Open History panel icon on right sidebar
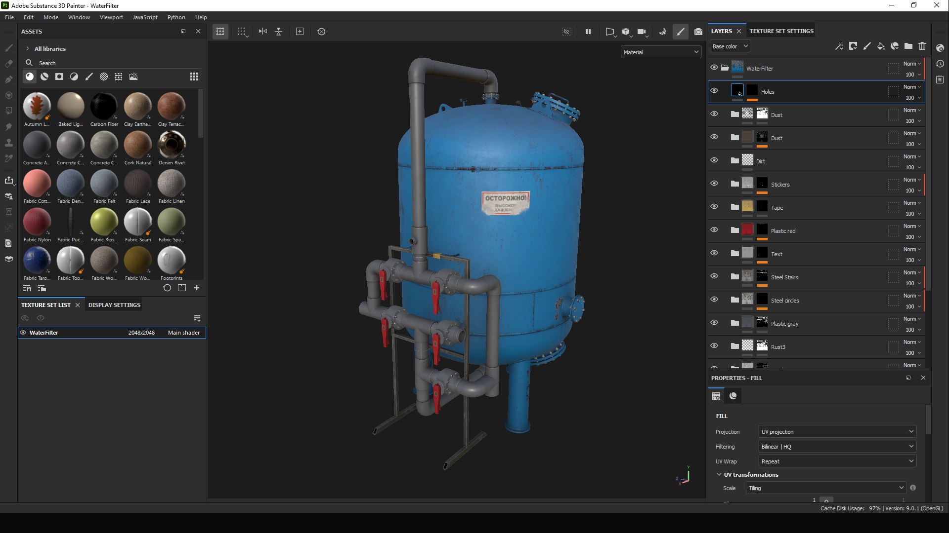 (940, 64)
